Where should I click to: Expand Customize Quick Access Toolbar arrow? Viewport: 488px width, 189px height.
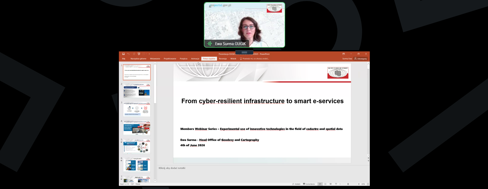click(x=149, y=54)
